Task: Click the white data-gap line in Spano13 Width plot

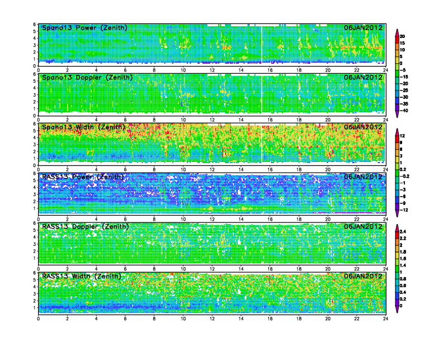Action: point(262,144)
